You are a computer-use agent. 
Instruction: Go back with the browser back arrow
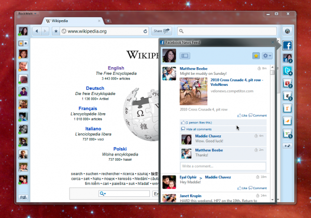(37, 31)
